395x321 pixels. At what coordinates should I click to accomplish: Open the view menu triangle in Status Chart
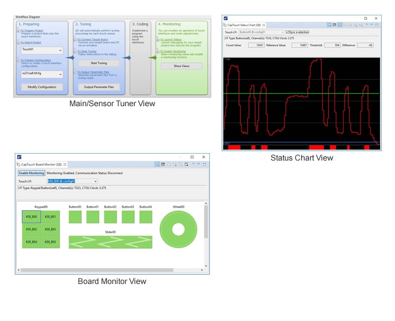point(367,25)
